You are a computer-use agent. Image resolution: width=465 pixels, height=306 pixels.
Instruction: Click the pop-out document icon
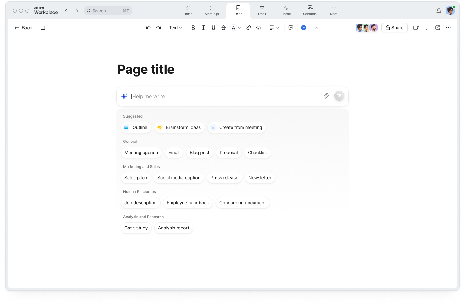tap(437, 28)
